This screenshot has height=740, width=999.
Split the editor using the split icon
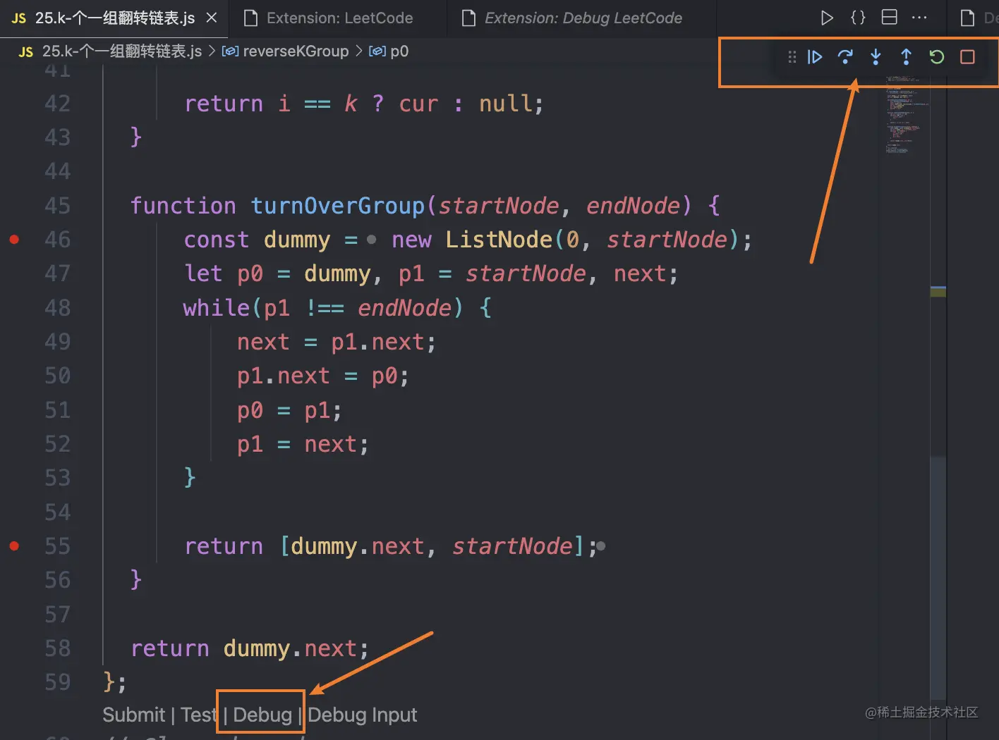889,18
